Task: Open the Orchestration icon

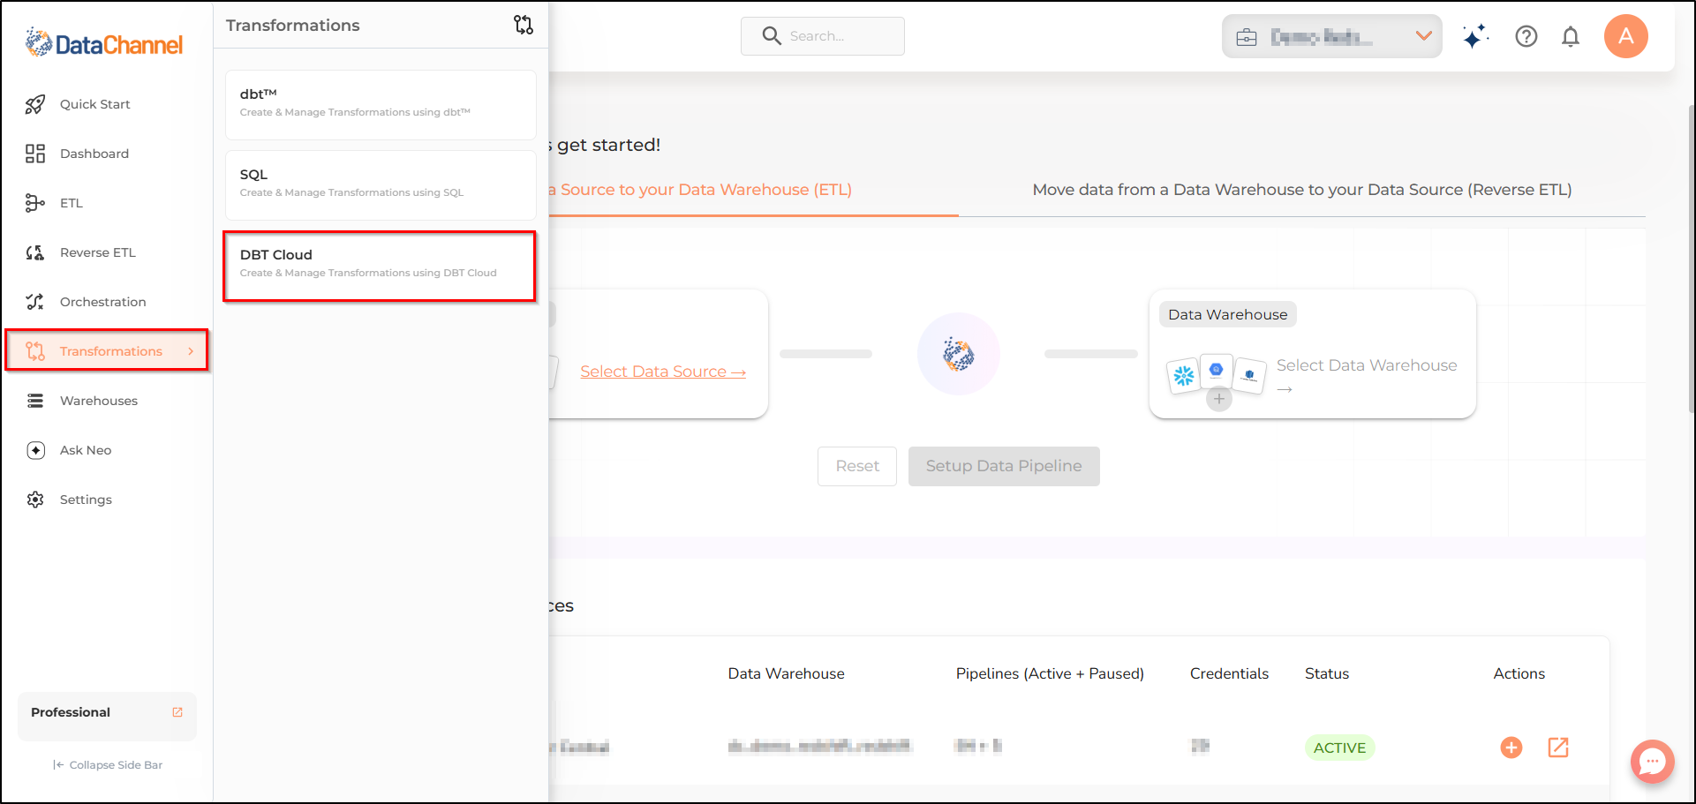Action: (x=35, y=302)
